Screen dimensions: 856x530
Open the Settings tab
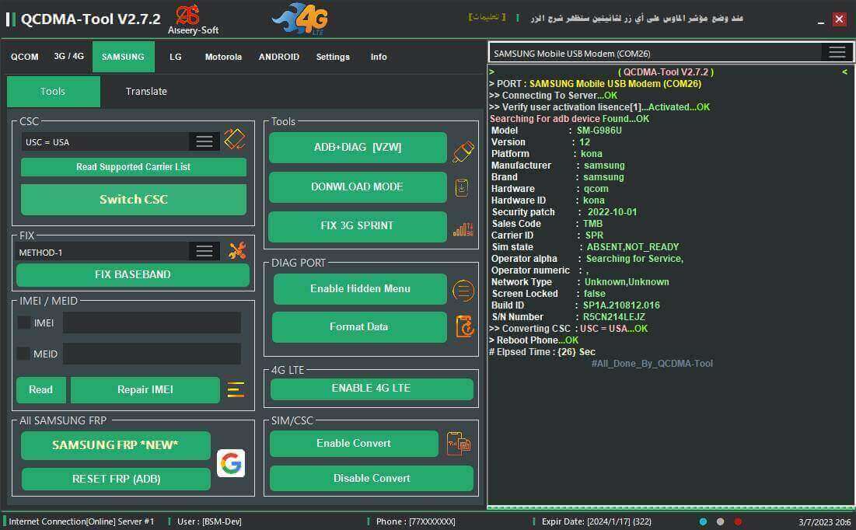[x=333, y=57]
